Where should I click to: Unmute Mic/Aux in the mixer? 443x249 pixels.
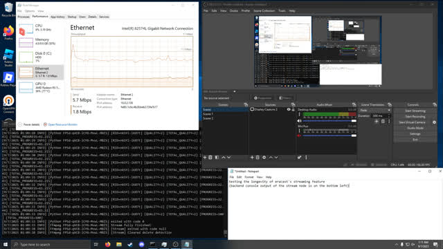[299, 136]
